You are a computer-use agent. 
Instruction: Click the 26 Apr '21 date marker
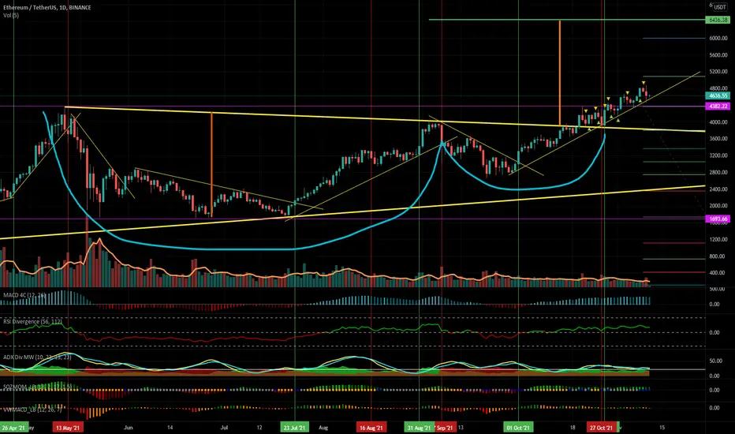coord(13,428)
